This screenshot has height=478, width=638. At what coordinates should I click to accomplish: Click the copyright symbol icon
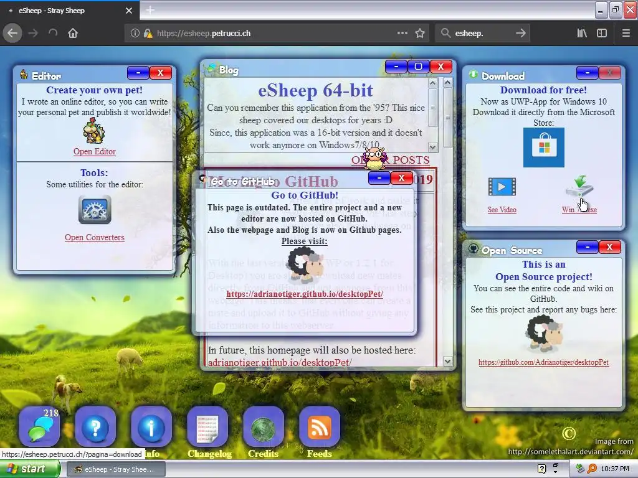[x=568, y=434]
